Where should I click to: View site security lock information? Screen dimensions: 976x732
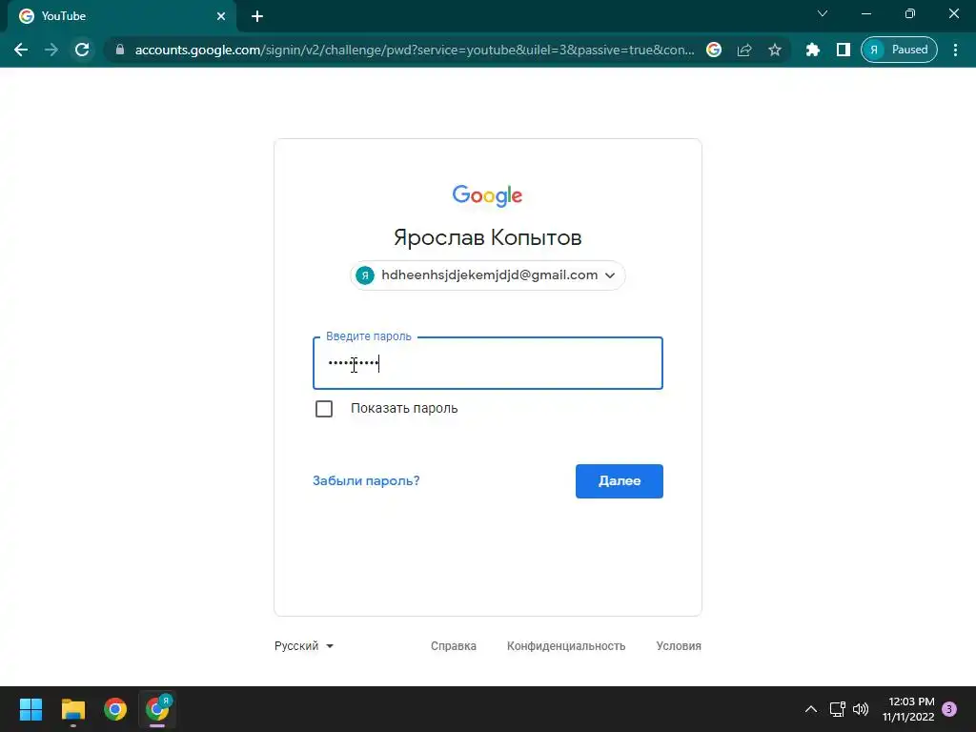(x=120, y=50)
